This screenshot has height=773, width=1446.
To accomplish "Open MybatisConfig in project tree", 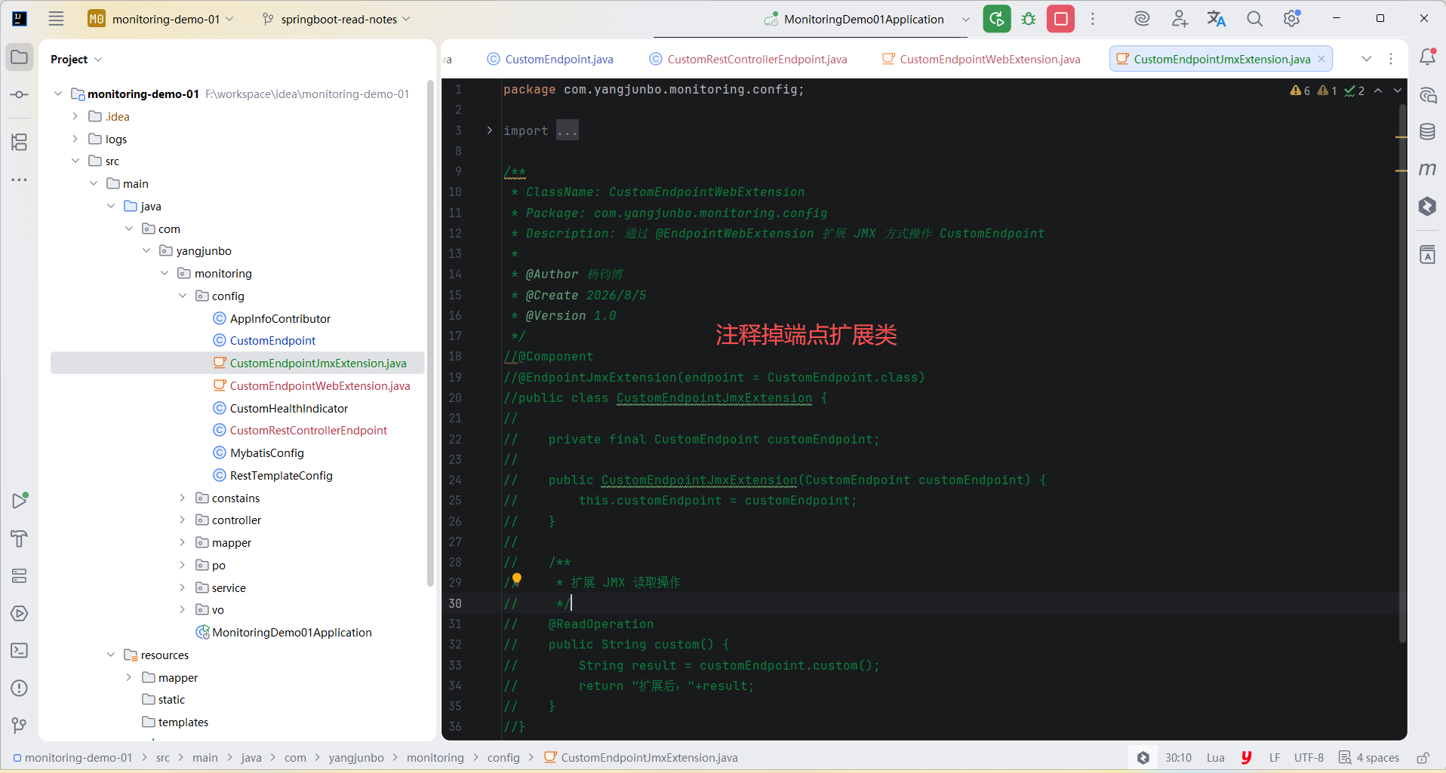I will [267, 452].
